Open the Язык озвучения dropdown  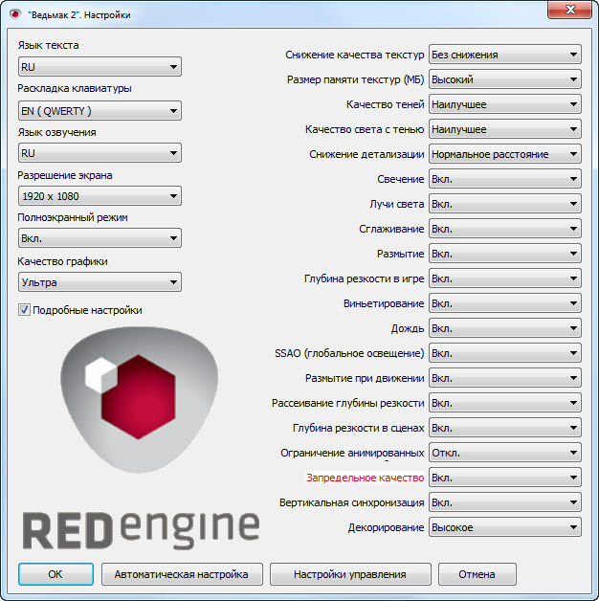pos(100,153)
